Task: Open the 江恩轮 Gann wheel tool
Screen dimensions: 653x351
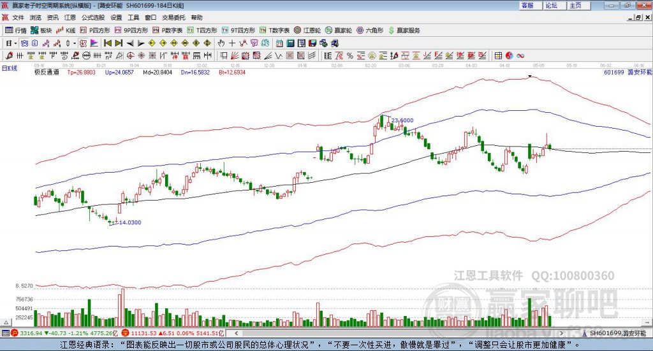Action: click(x=312, y=30)
